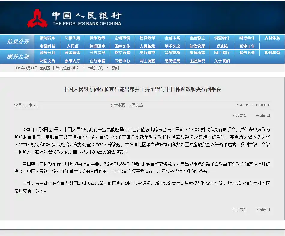The height and width of the screenshot is (236, 285).
Task: Open the 新闻发布 section
Action: [47, 38]
